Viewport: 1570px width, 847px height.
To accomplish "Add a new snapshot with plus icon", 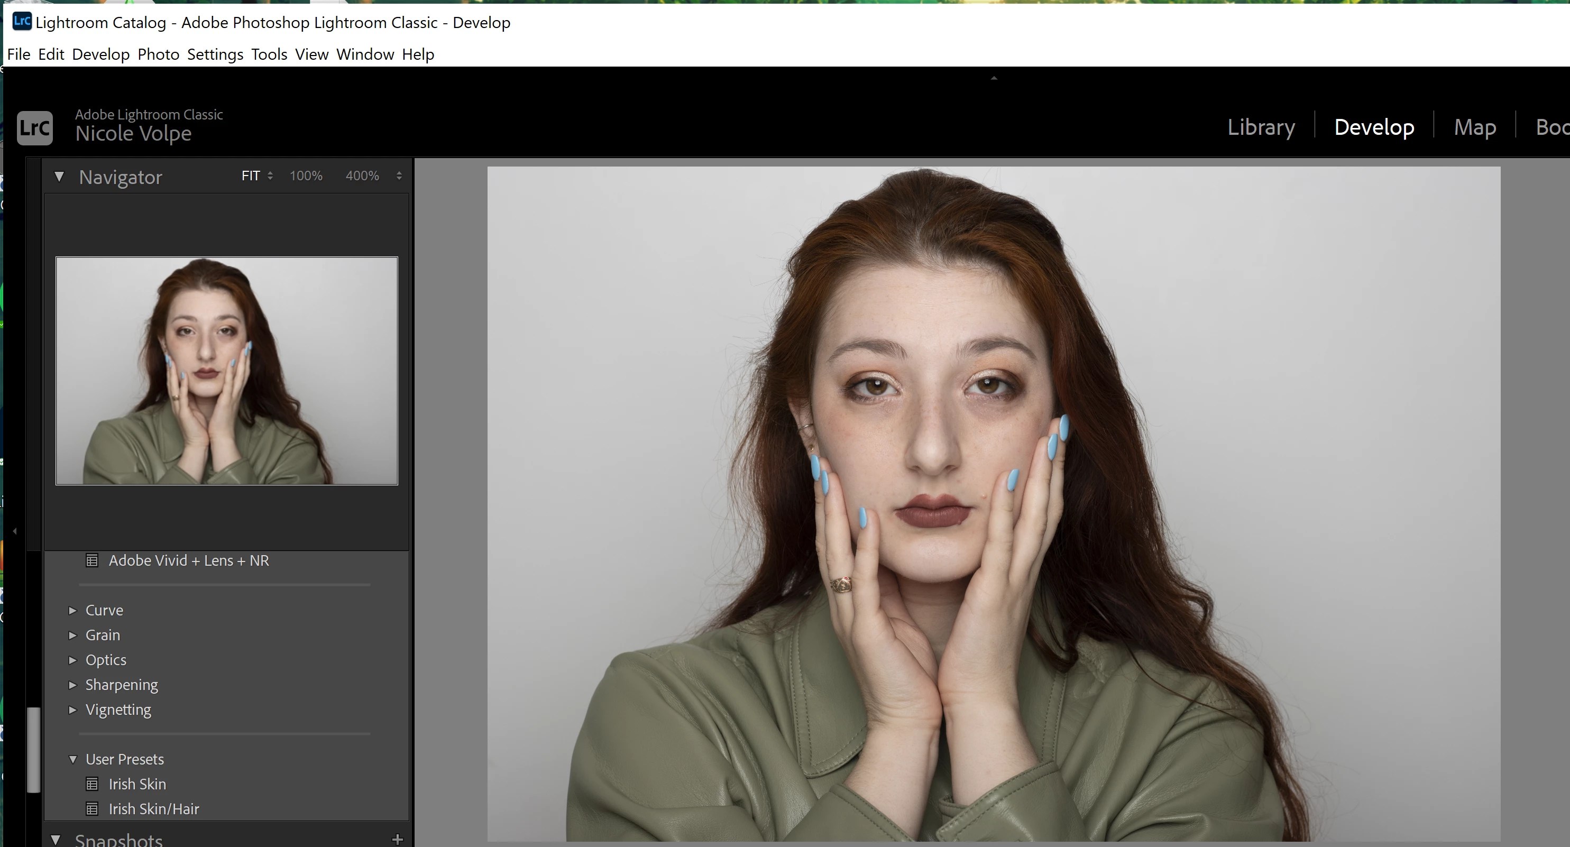I will point(397,839).
